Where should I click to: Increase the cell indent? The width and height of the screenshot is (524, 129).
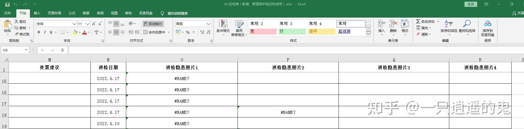tap(137, 32)
